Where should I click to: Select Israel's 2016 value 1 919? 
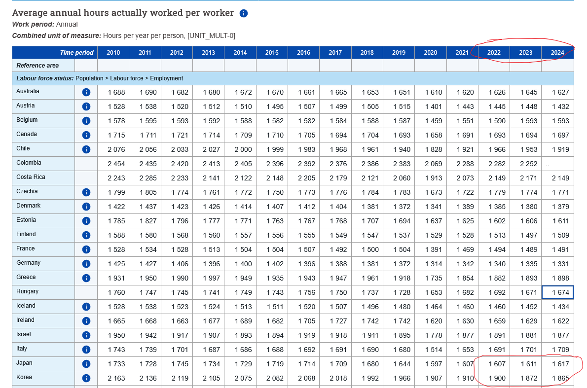point(303,335)
